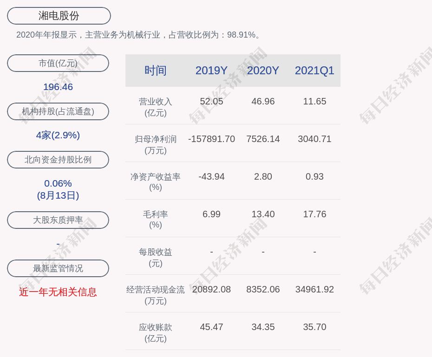Click the 17.76 gross margin value
Viewport: 432px width, 357px height.
[x=314, y=214]
